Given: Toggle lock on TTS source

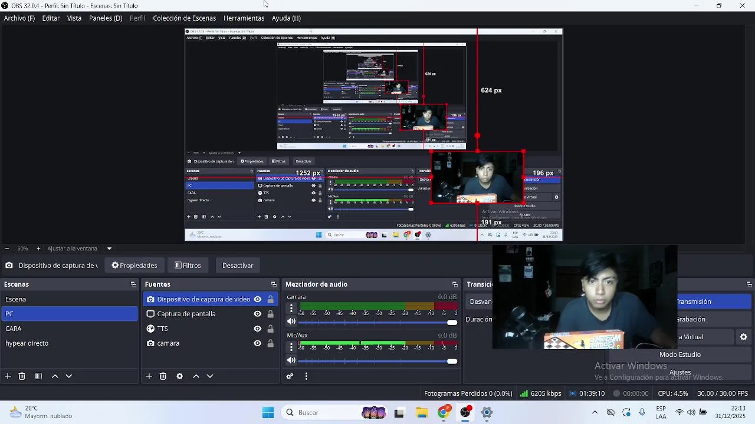Looking at the screenshot, I should pyautogui.click(x=270, y=329).
